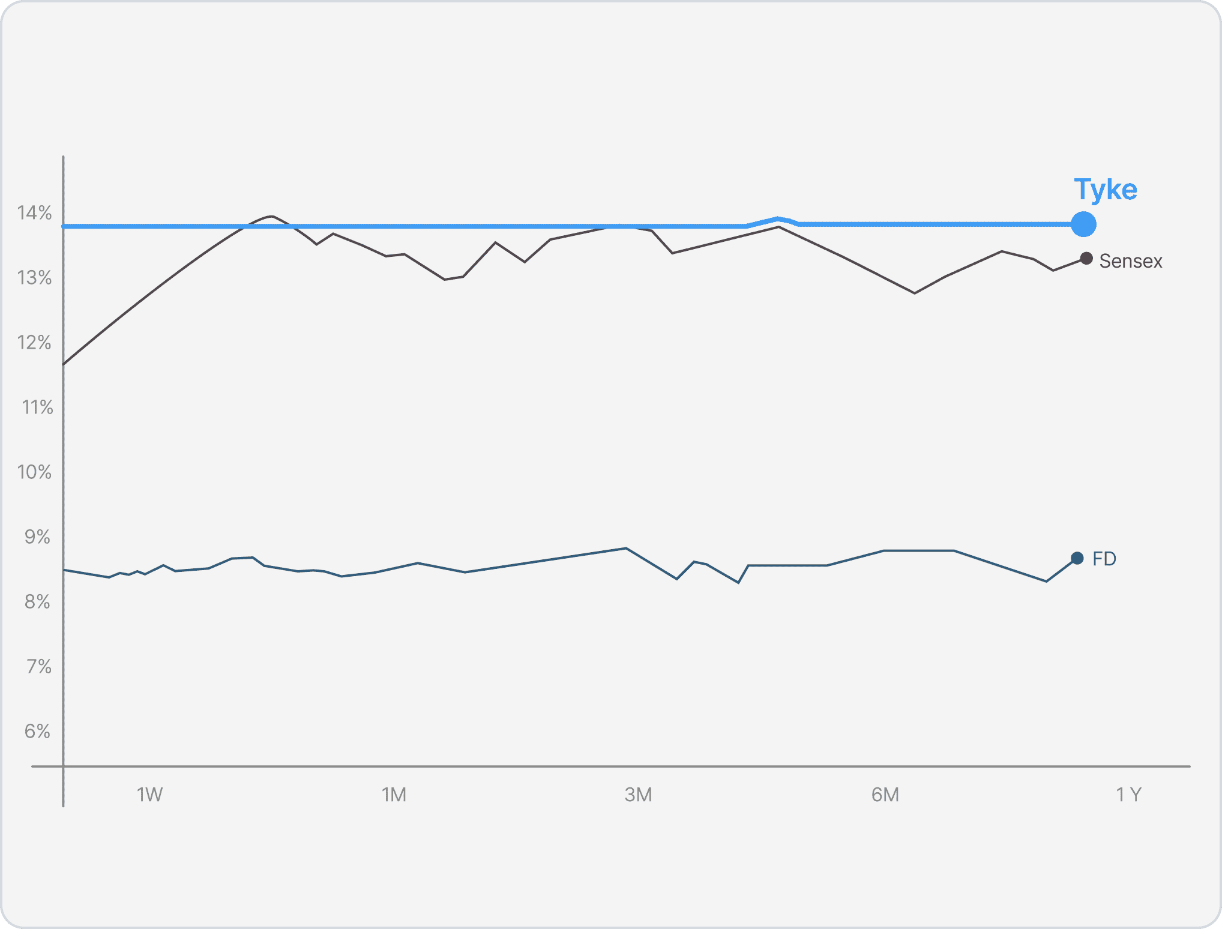Click the Sensex series label
Viewport: 1222px width, 929px height.
[1130, 261]
